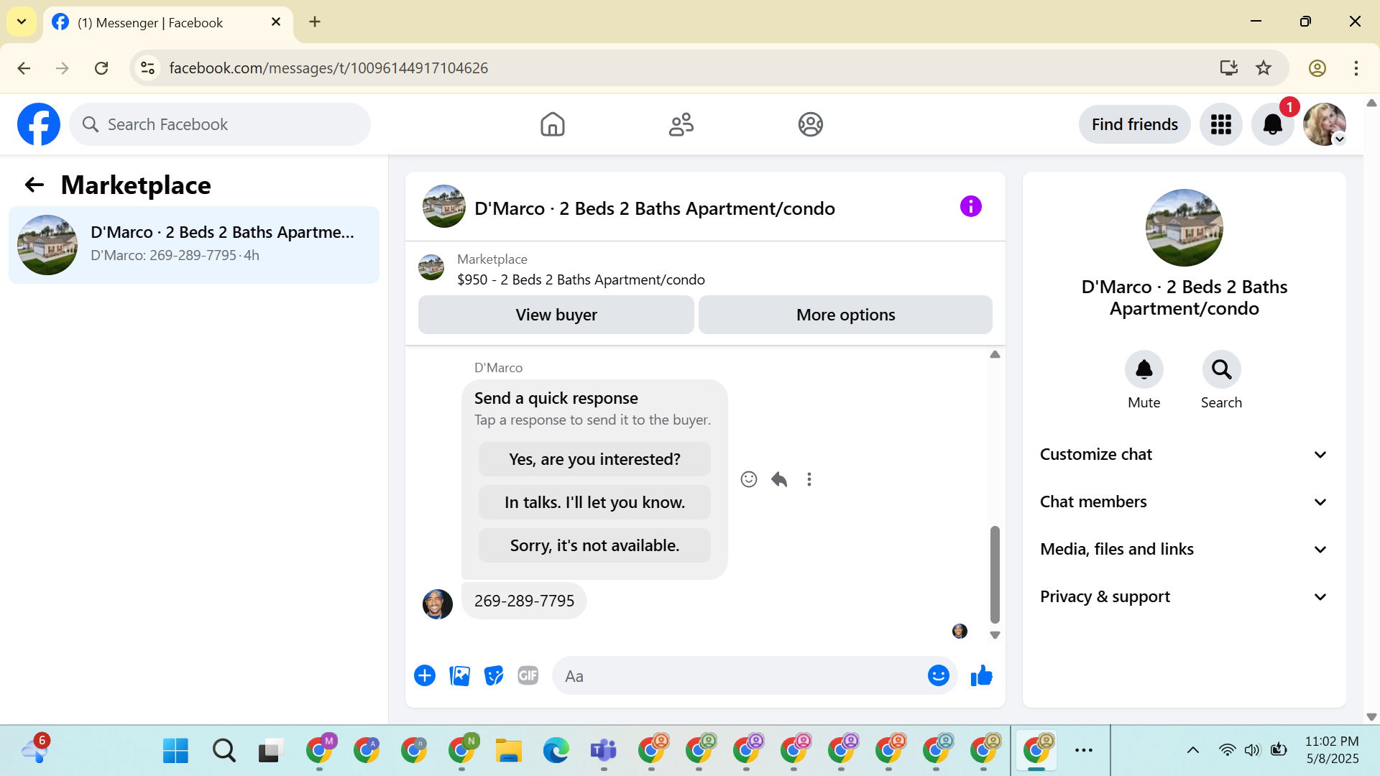Navigate back in the browser
Screen dimensions: 1380x776
point(24,68)
